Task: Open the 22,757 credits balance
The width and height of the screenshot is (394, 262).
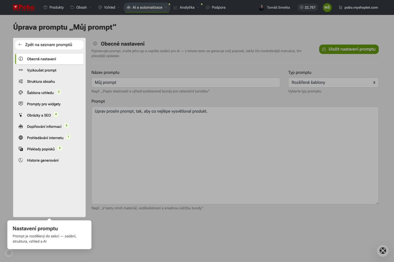Action: point(308,7)
